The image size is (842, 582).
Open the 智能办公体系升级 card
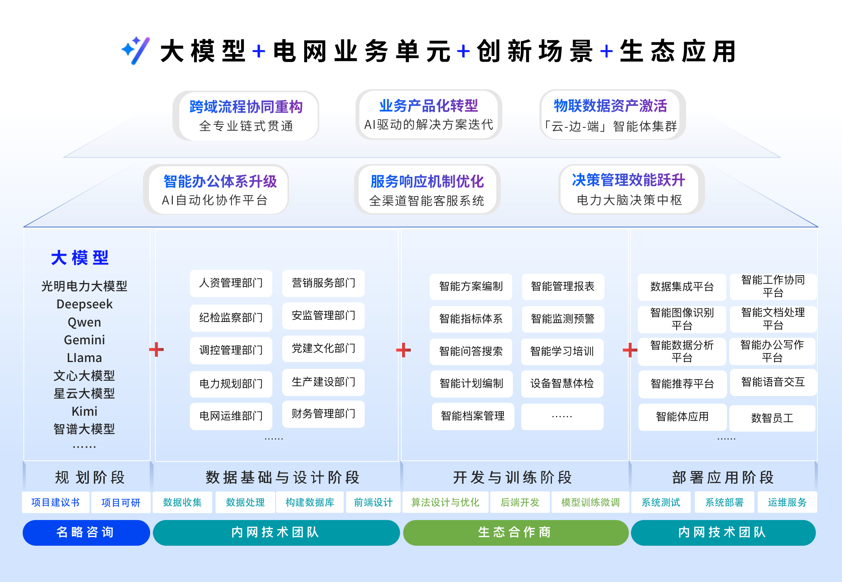coord(216,189)
